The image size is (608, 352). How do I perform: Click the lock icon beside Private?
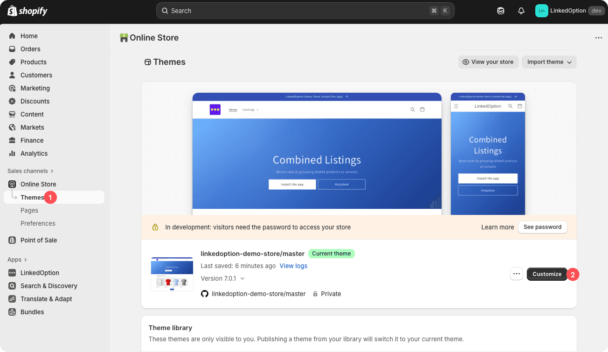(x=315, y=294)
